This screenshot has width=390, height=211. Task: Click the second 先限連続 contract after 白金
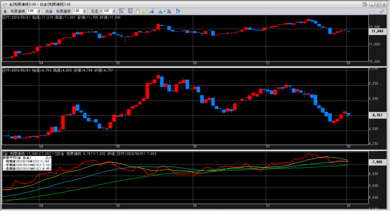(x=63, y=11)
